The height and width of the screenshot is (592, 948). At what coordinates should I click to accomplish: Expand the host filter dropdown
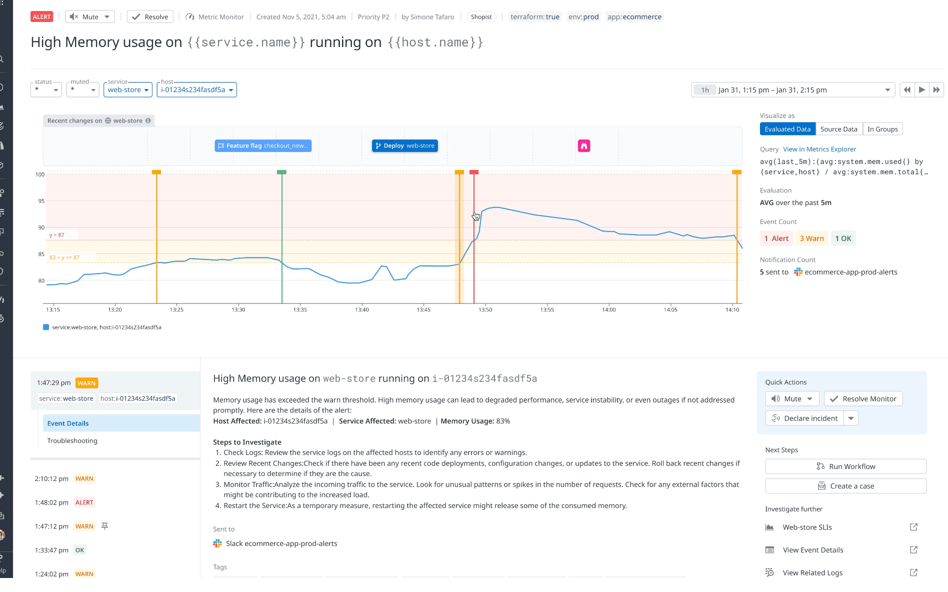(197, 90)
